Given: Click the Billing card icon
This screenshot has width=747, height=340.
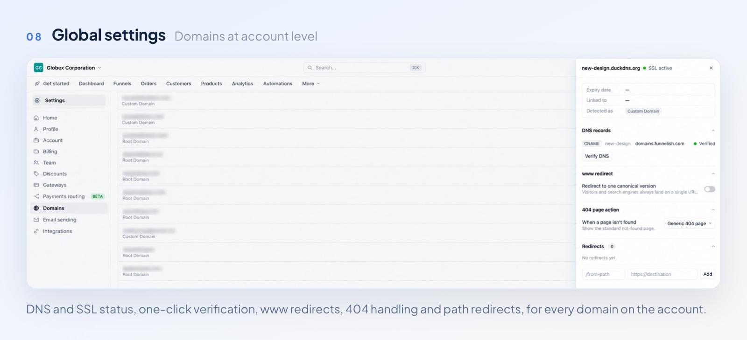Looking at the screenshot, I should [x=36, y=152].
